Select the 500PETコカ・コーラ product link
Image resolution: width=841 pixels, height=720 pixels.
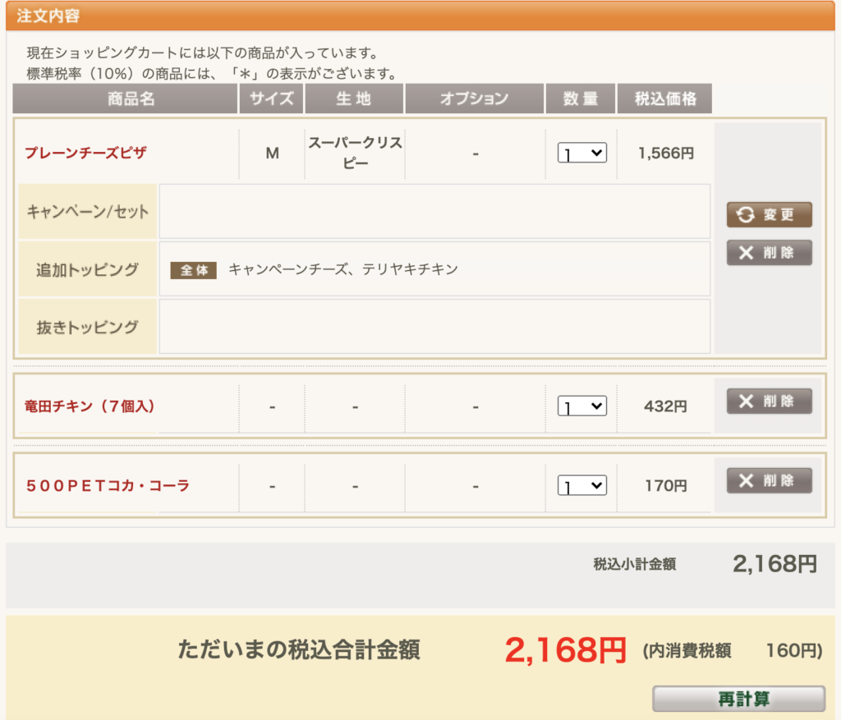click(108, 485)
